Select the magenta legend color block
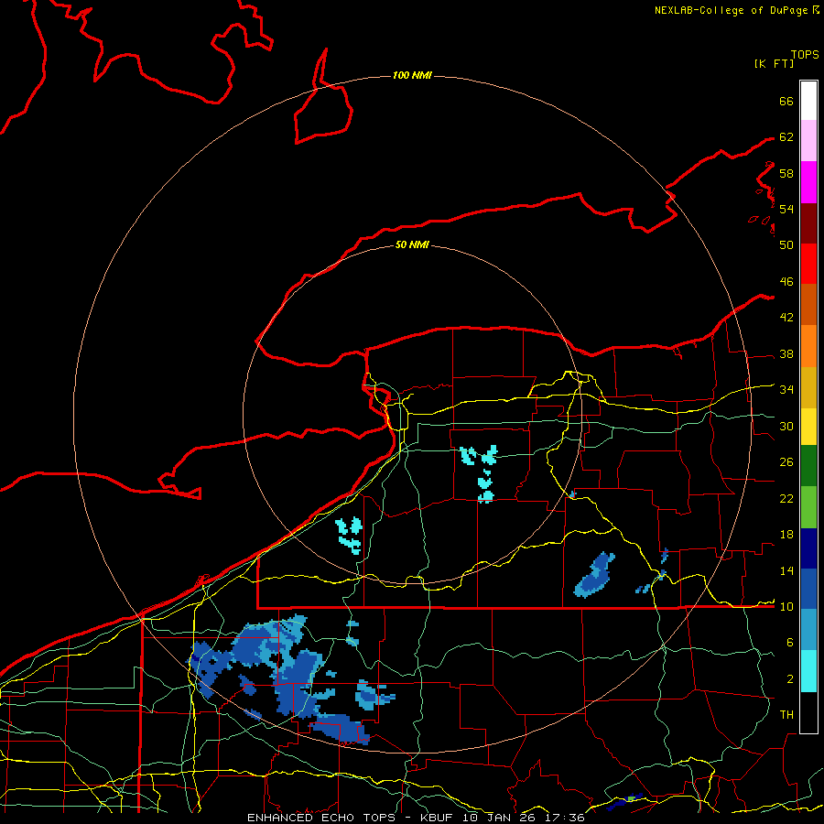The width and height of the screenshot is (824, 824). (x=808, y=182)
